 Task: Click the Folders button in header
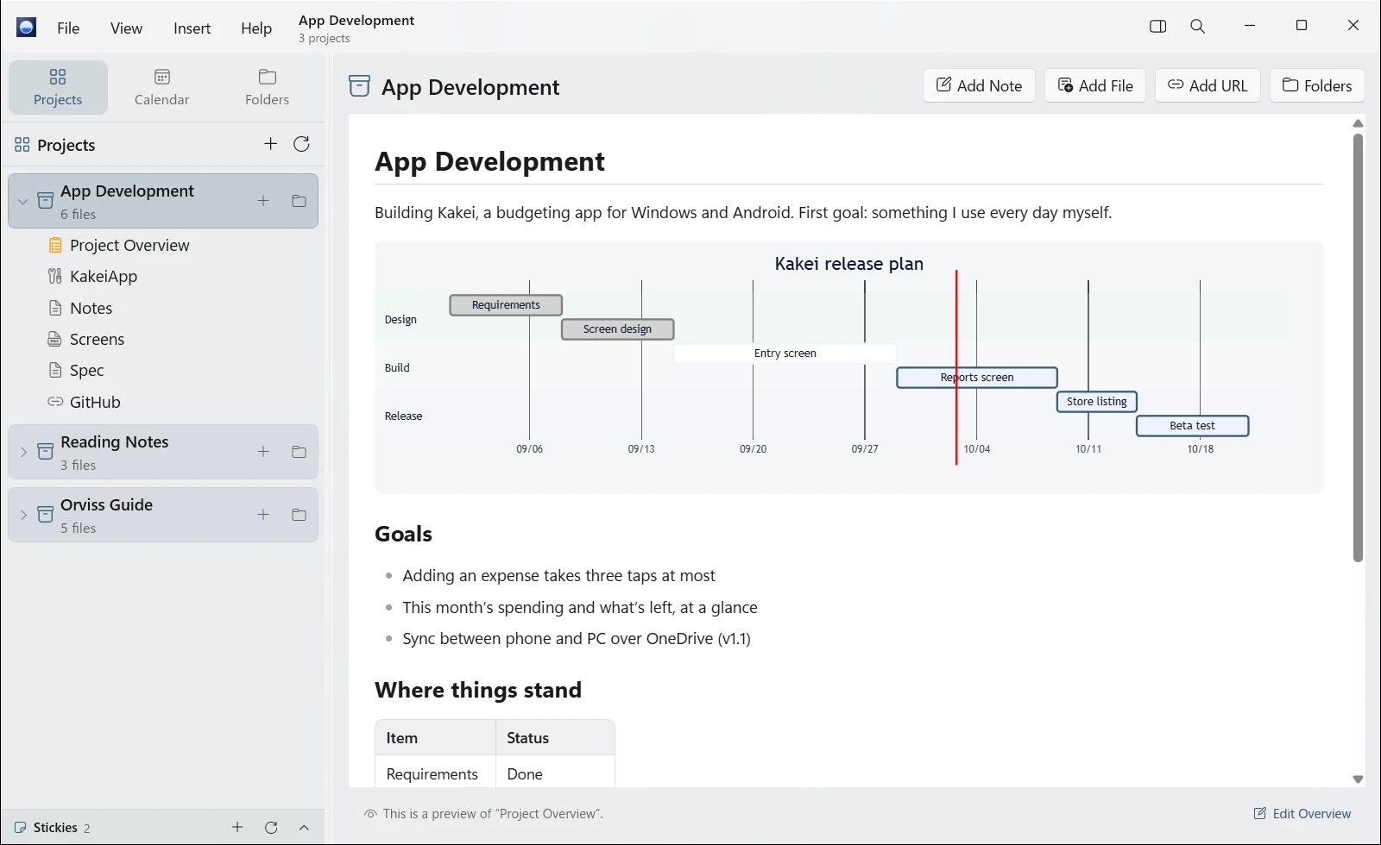1317,85
